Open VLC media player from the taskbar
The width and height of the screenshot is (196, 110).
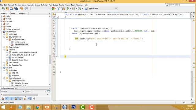tap(11, 107)
